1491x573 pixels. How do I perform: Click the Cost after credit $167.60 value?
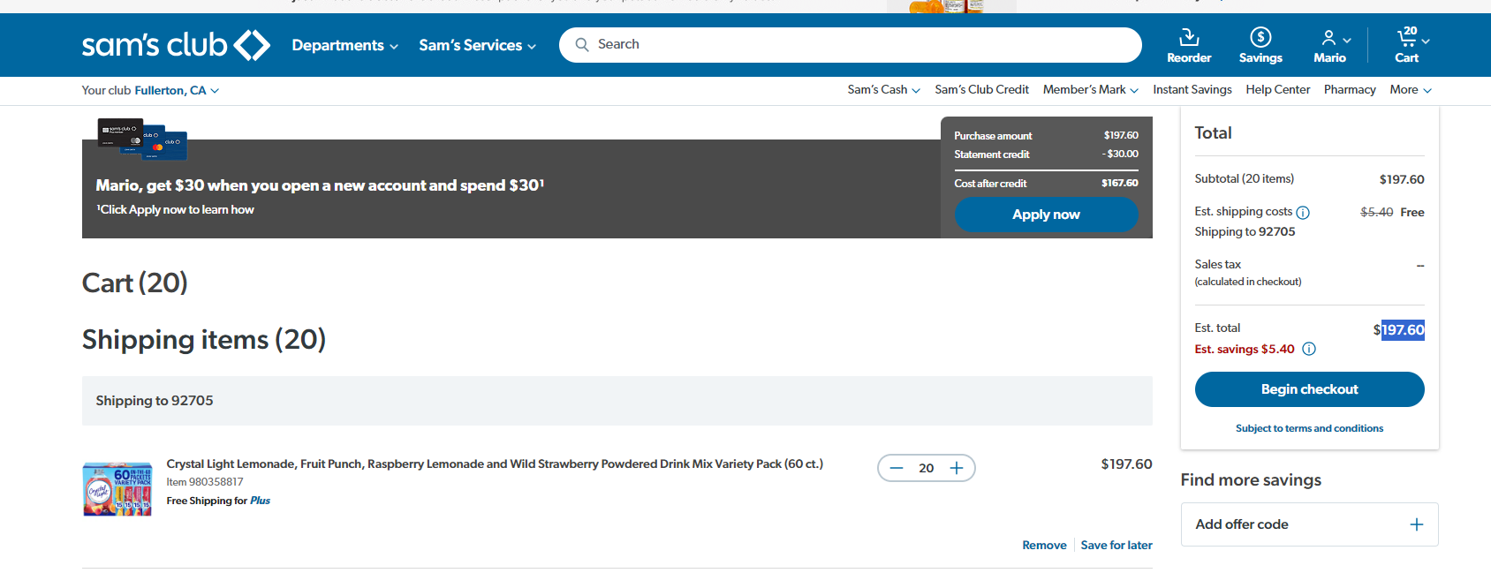coord(1120,184)
